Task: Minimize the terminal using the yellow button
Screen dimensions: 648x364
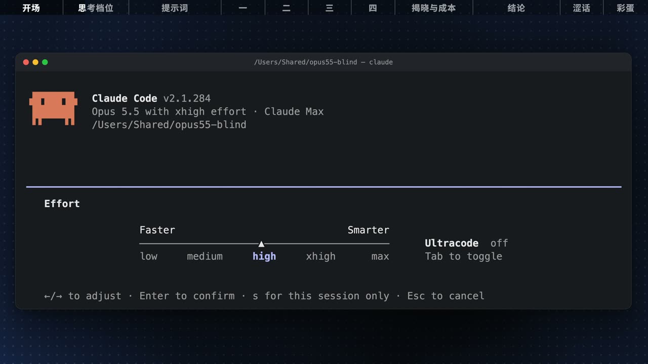Action: click(x=35, y=62)
